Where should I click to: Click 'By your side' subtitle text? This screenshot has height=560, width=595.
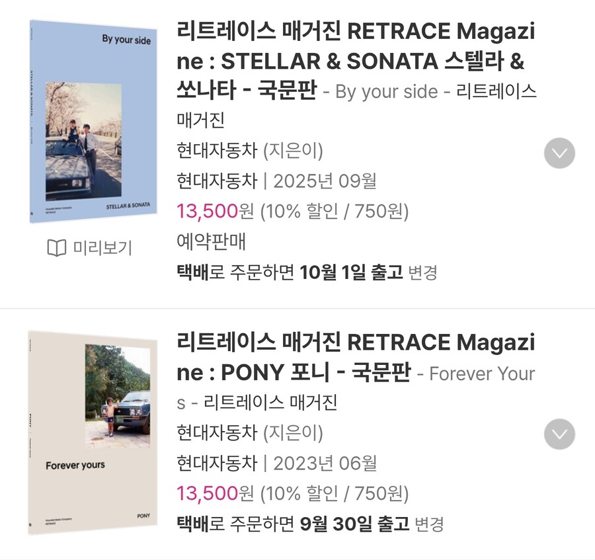pos(386,92)
